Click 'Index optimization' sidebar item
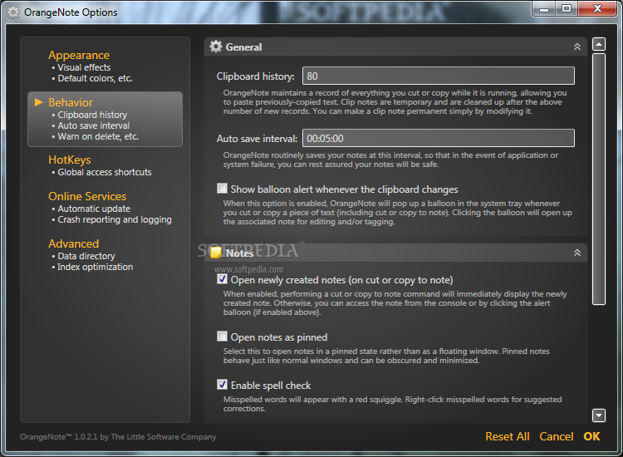623x457 pixels. coord(95,267)
